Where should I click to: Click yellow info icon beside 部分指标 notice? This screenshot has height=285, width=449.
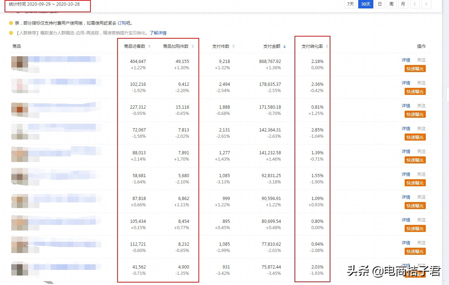click(x=11, y=23)
